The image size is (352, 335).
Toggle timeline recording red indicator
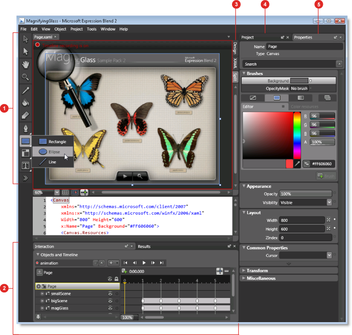point(38,45)
